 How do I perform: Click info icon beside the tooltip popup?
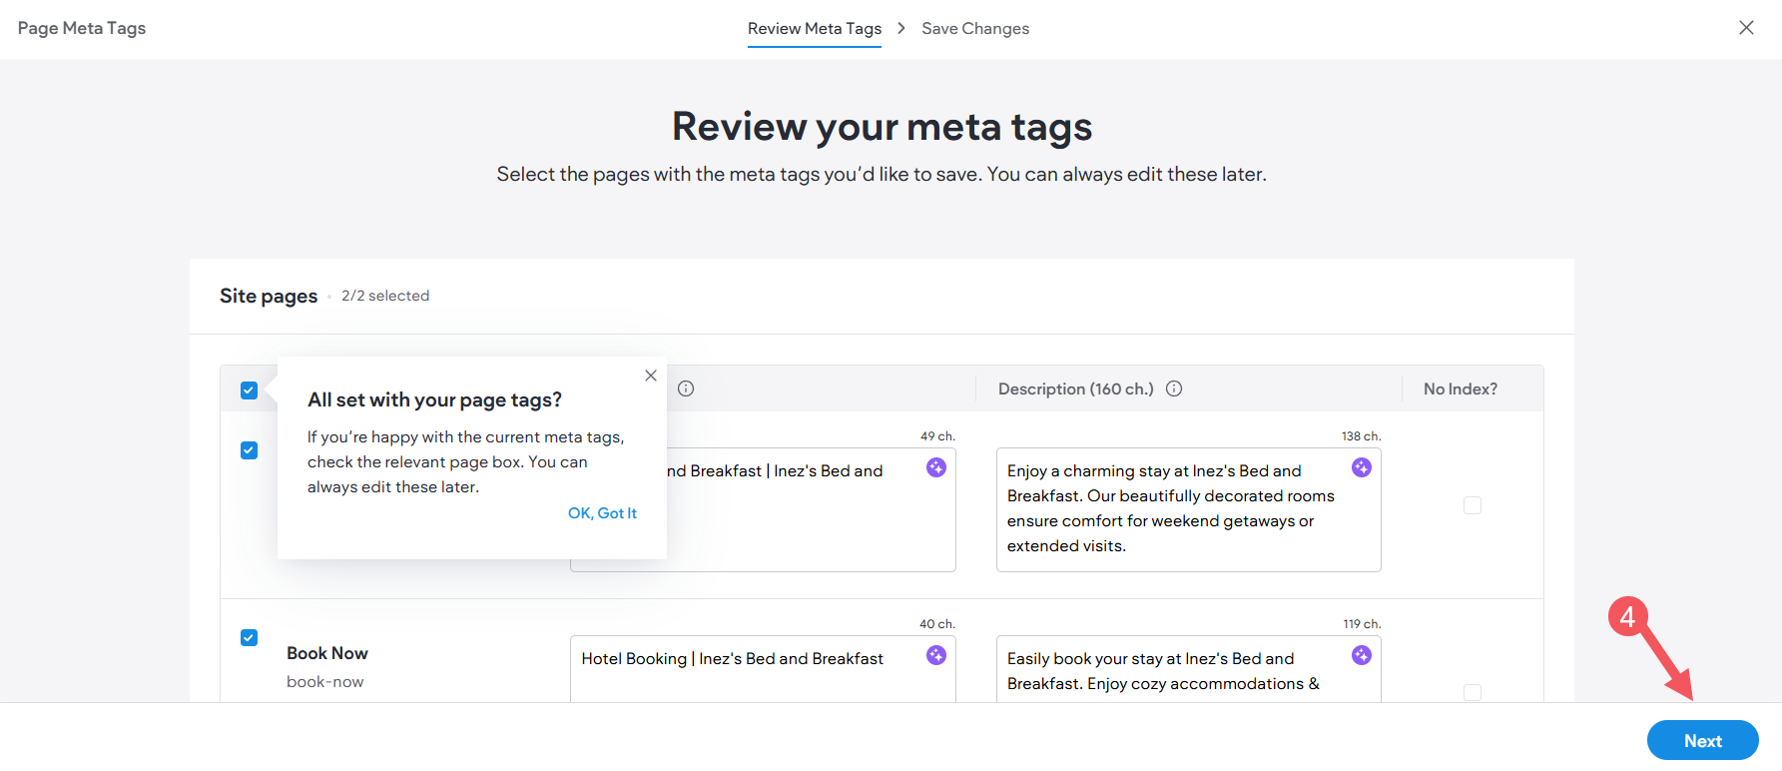tap(686, 388)
